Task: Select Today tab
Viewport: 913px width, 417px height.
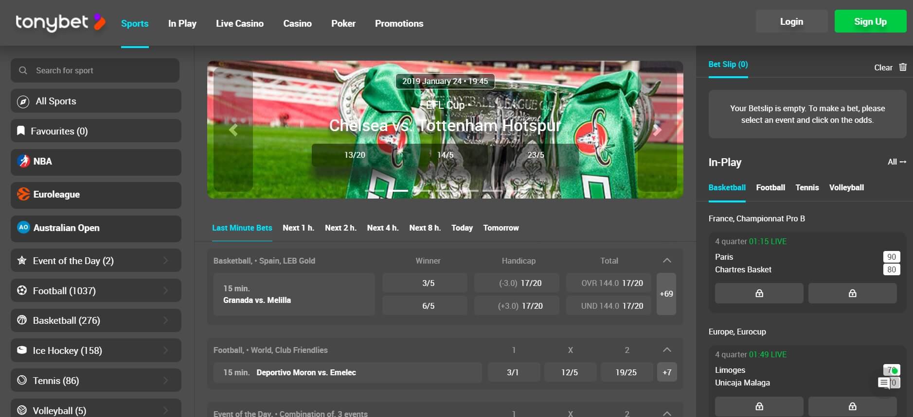Action: [462, 228]
